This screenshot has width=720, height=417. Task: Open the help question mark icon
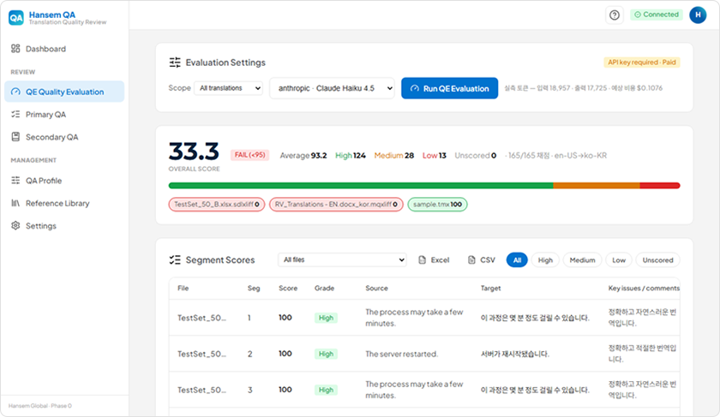pyautogui.click(x=615, y=15)
